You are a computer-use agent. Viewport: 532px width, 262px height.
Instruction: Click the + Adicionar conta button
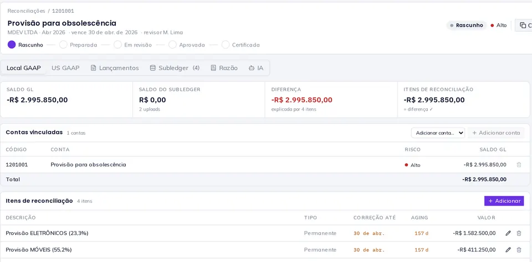coord(496,133)
